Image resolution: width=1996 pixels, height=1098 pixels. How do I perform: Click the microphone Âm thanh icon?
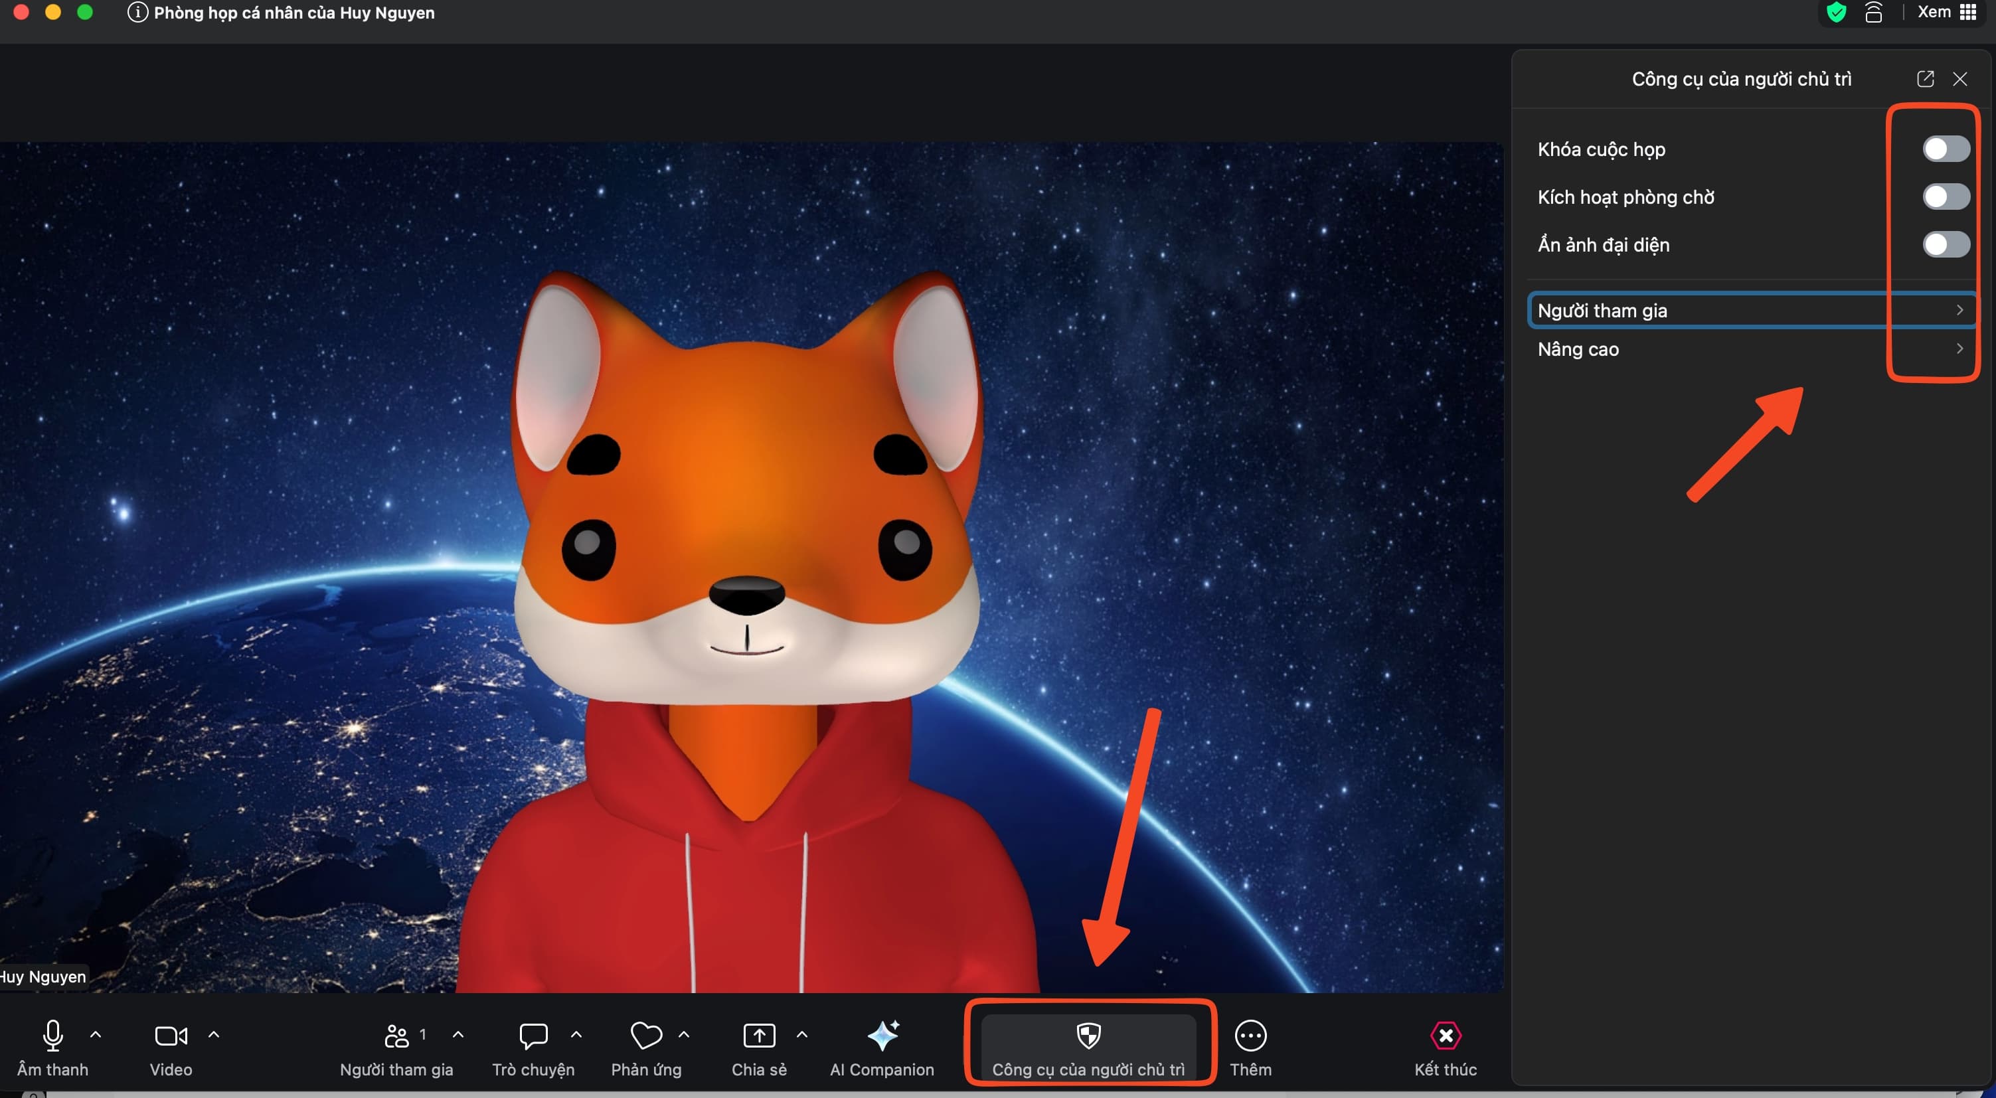(x=52, y=1035)
